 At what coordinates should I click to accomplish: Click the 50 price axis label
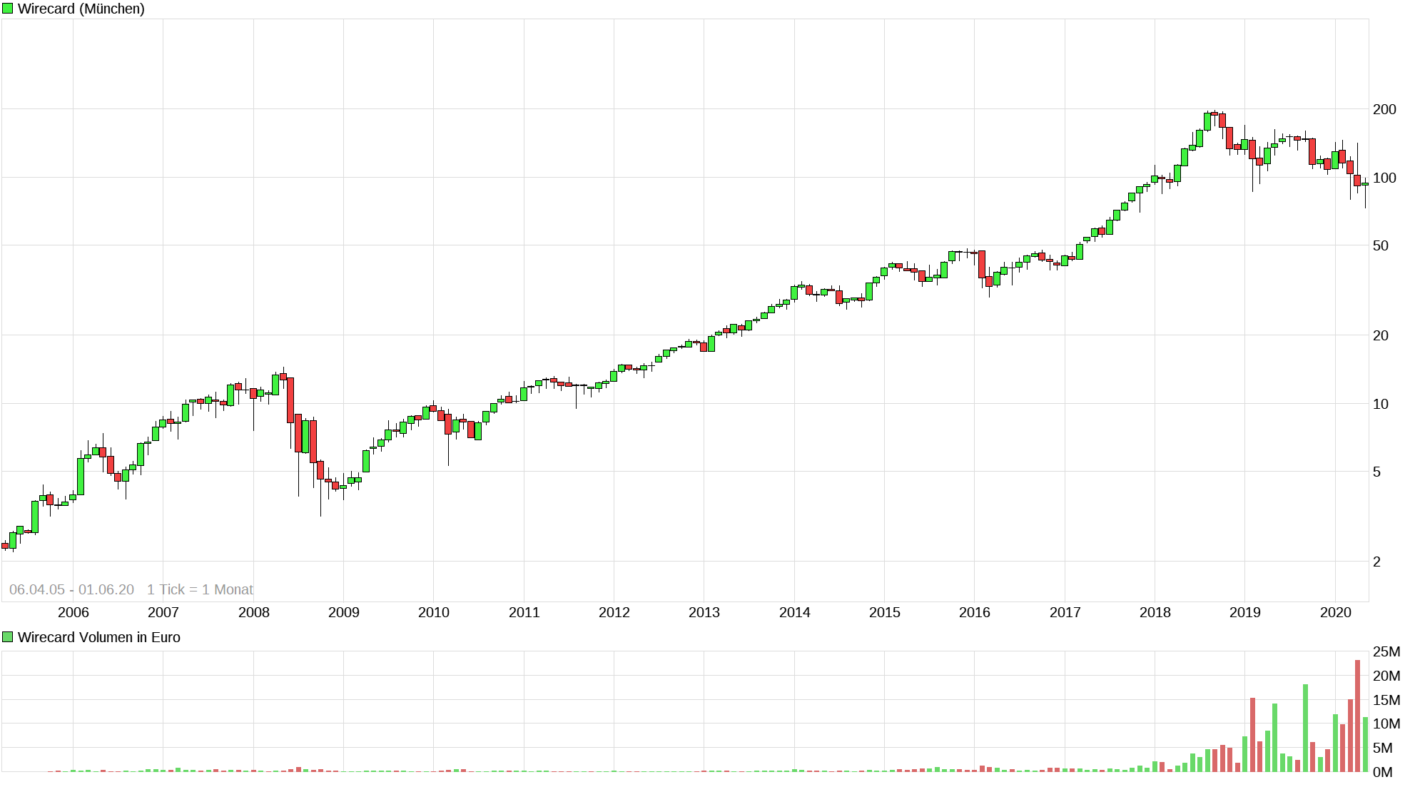(x=1381, y=245)
